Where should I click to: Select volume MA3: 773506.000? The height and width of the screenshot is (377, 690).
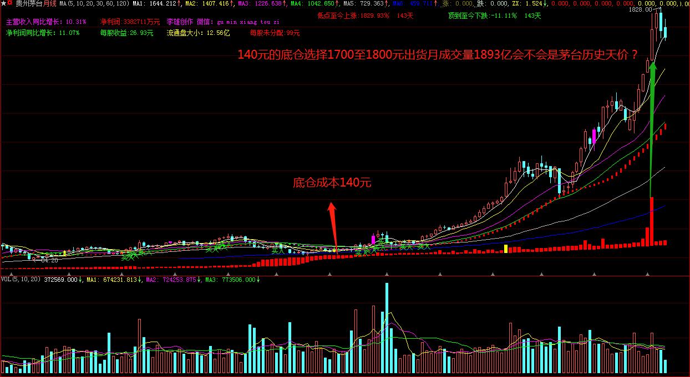point(231,280)
